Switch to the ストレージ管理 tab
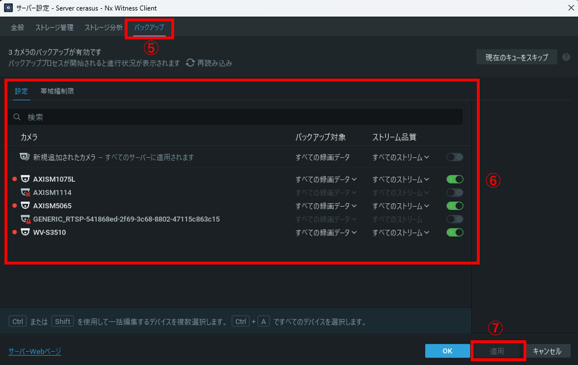 [x=54, y=28]
